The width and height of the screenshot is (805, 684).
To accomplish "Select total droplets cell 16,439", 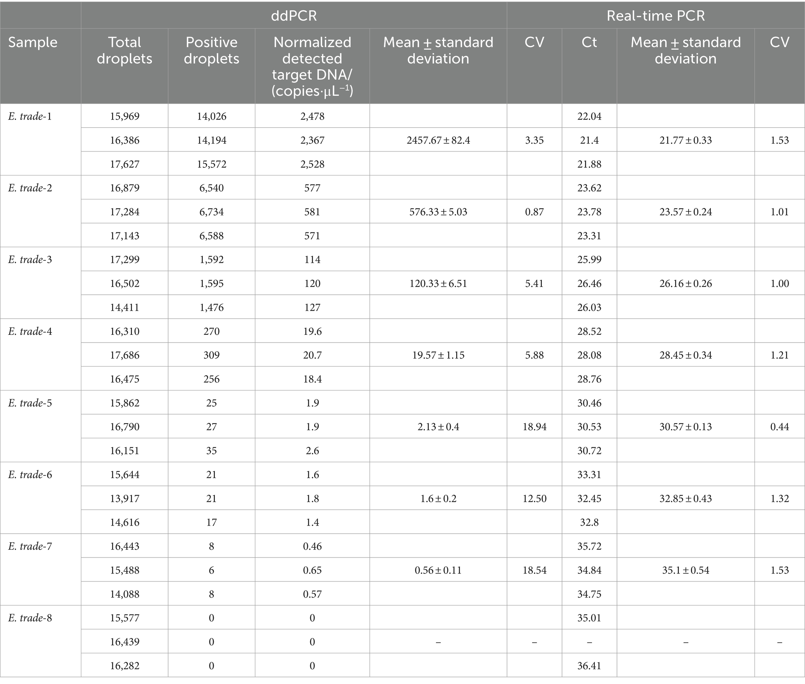I will (125, 642).
